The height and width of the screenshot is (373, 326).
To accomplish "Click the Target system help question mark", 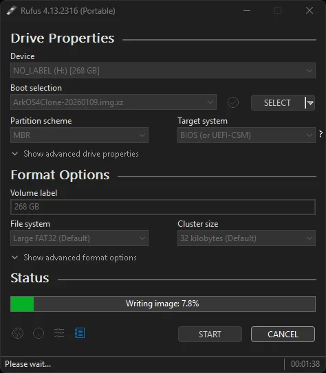I will pos(321,134).
